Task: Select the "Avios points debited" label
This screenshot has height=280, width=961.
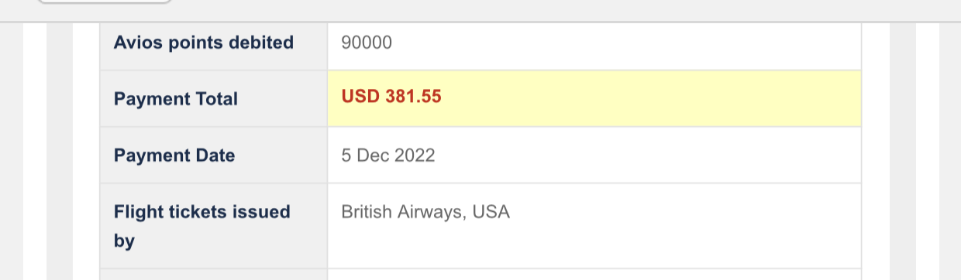Action: (204, 43)
